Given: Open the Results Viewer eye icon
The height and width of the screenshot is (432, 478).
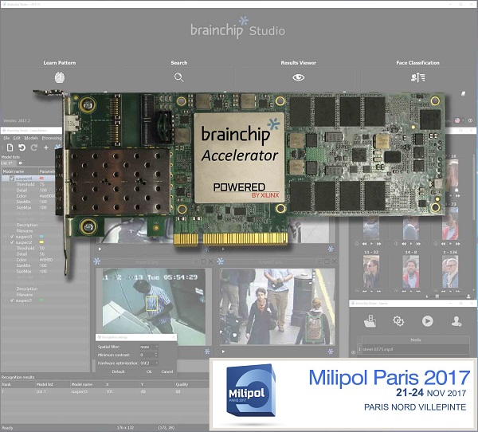Looking at the screenshot, I should click(x=299, y=77).
